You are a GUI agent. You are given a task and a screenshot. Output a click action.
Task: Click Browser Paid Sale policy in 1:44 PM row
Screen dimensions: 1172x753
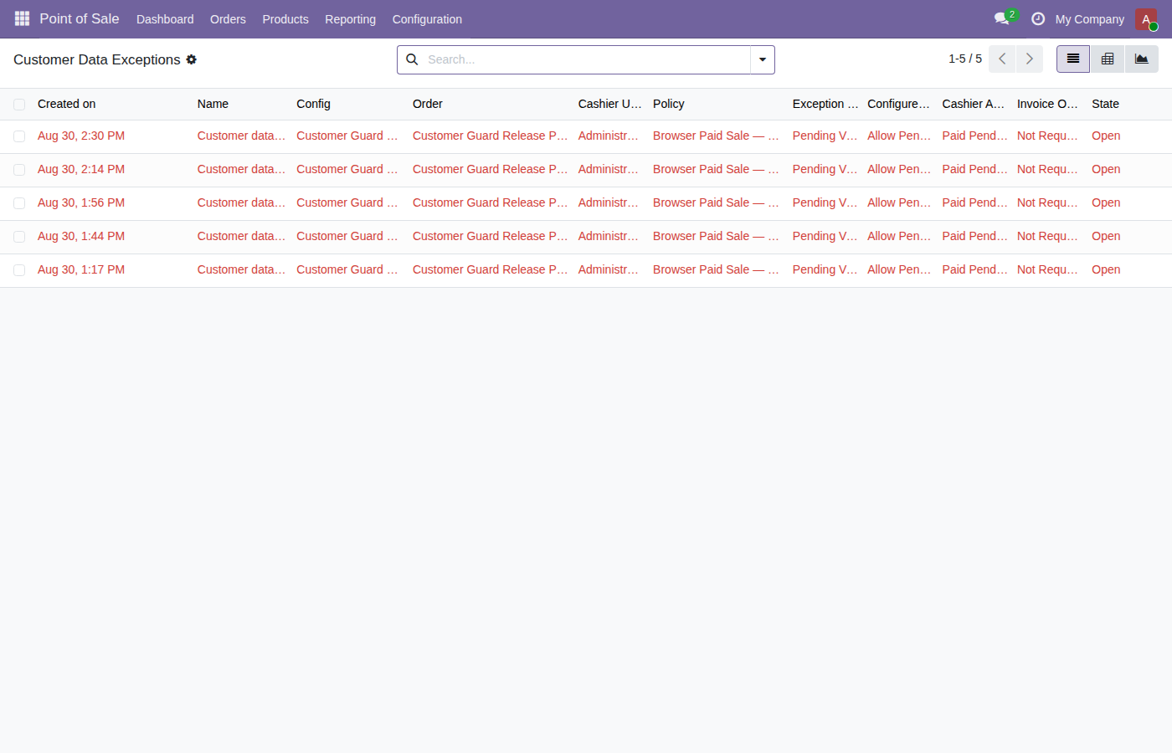pyautogui.click(x=716, y=236)
